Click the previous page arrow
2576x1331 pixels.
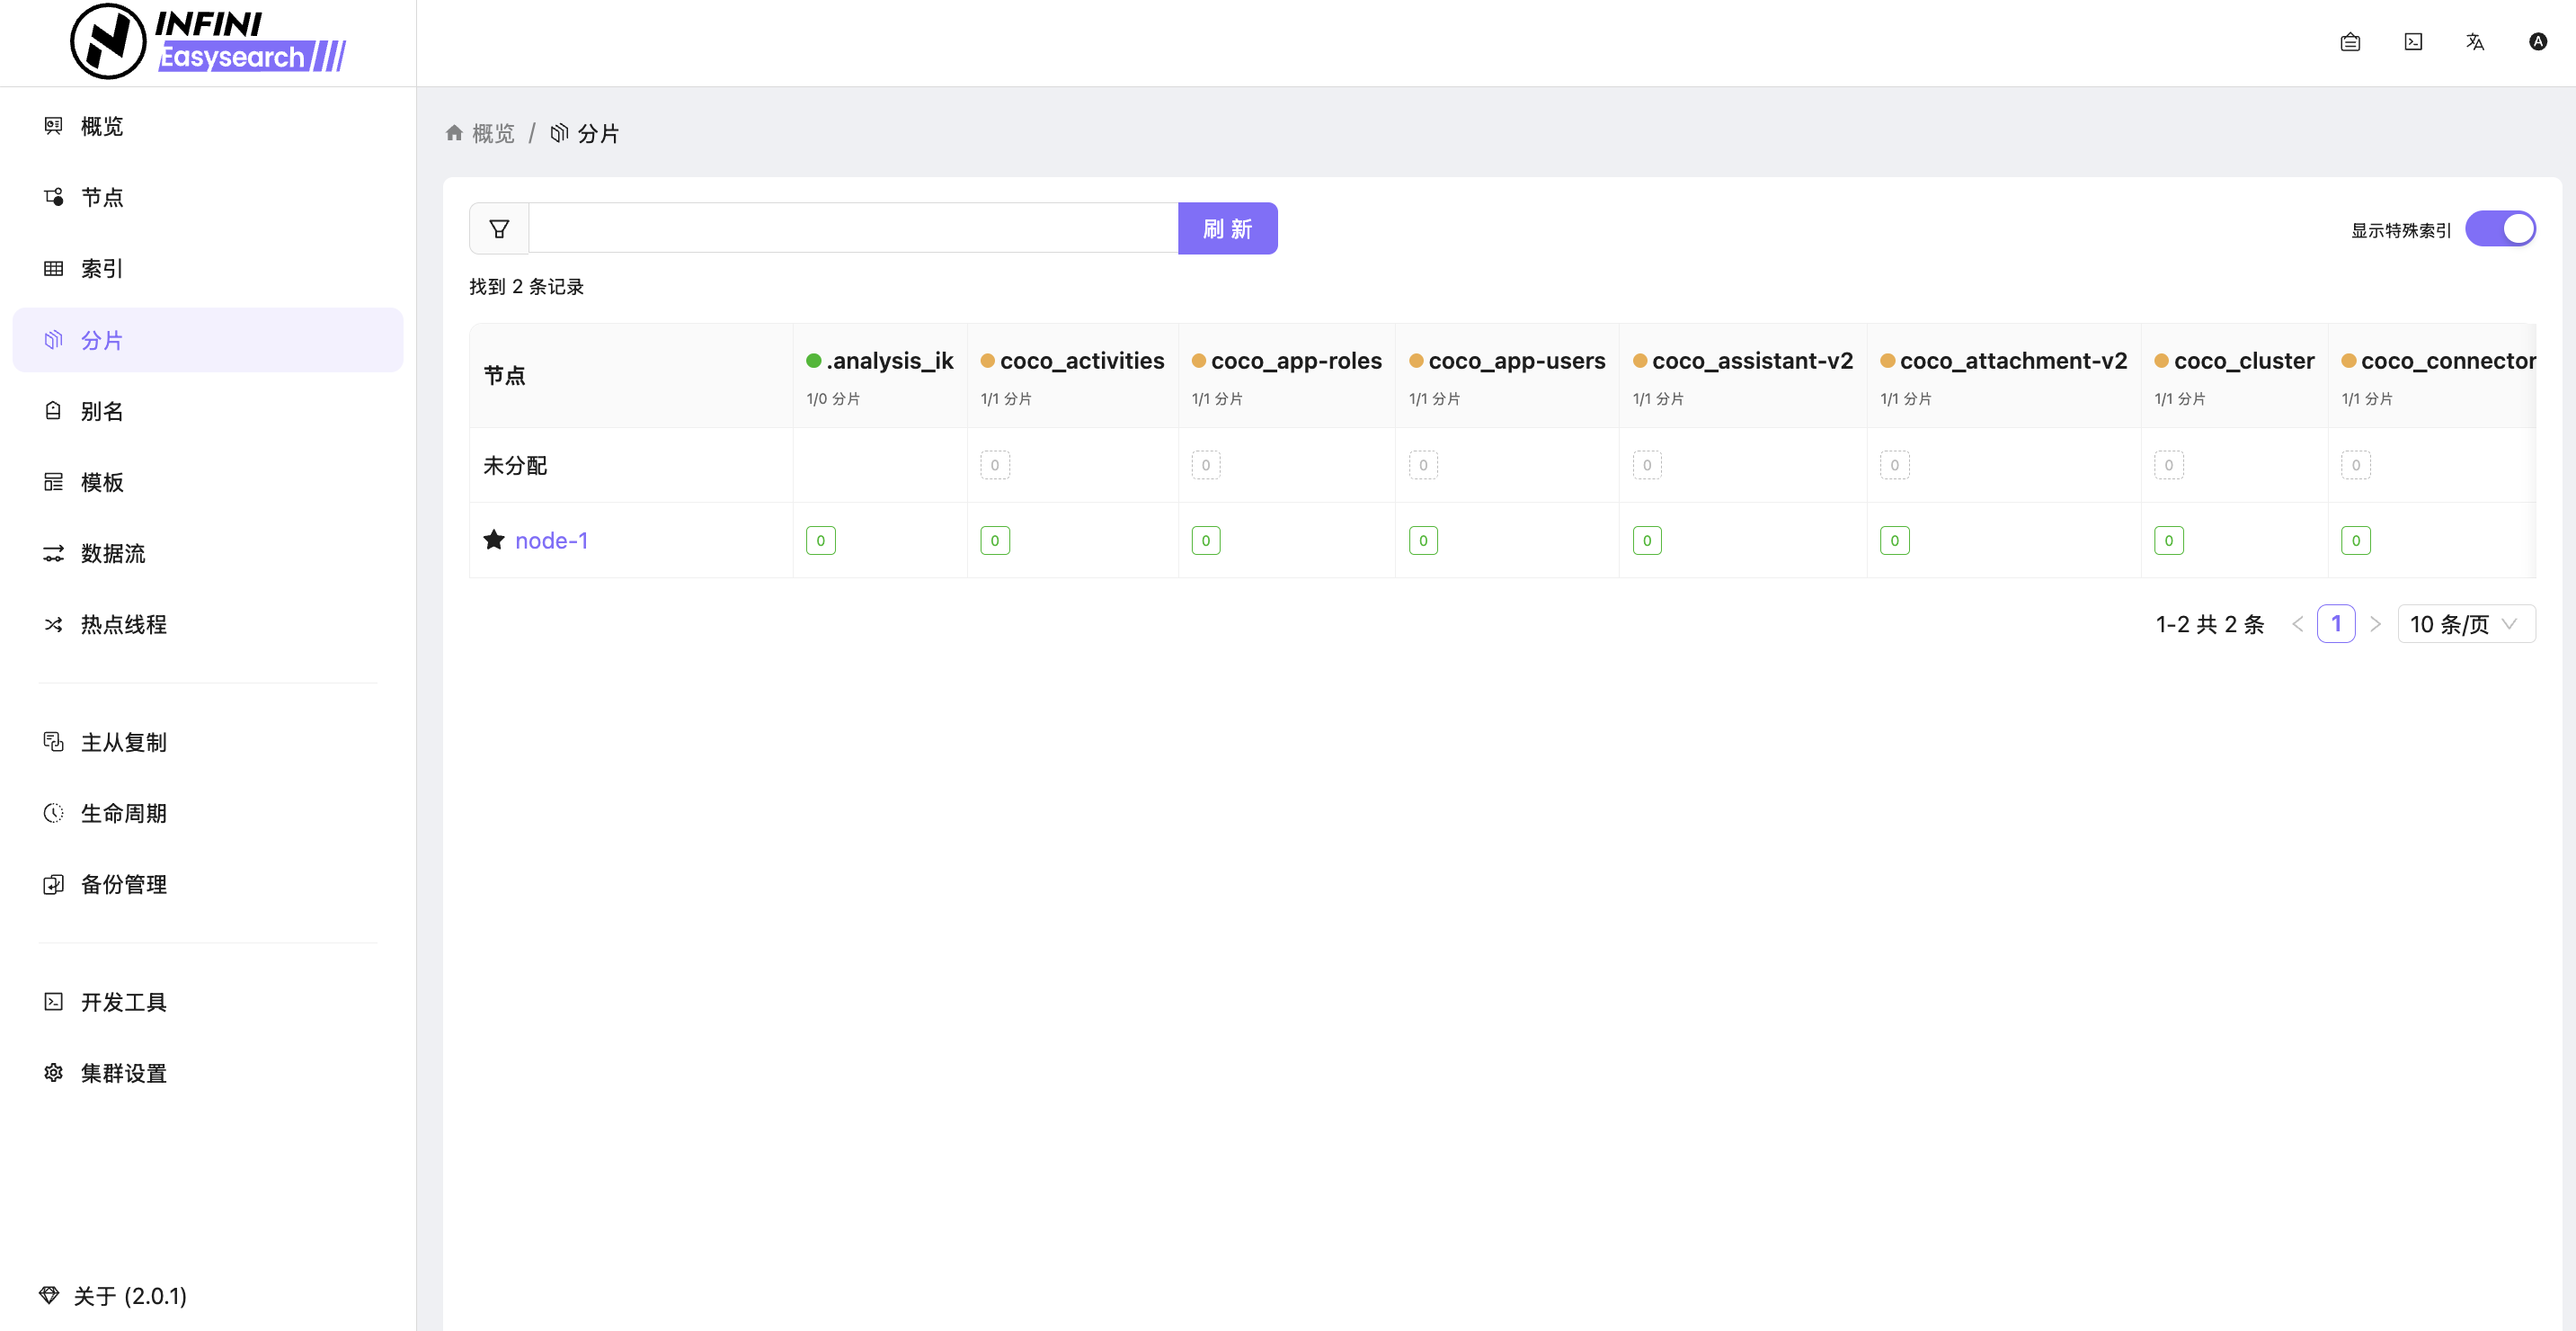pyautogui.click(x=2297, y=624)
